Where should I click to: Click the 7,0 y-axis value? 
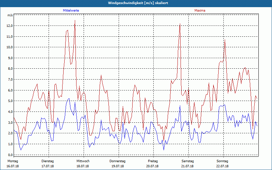click(x=11, y=80)
